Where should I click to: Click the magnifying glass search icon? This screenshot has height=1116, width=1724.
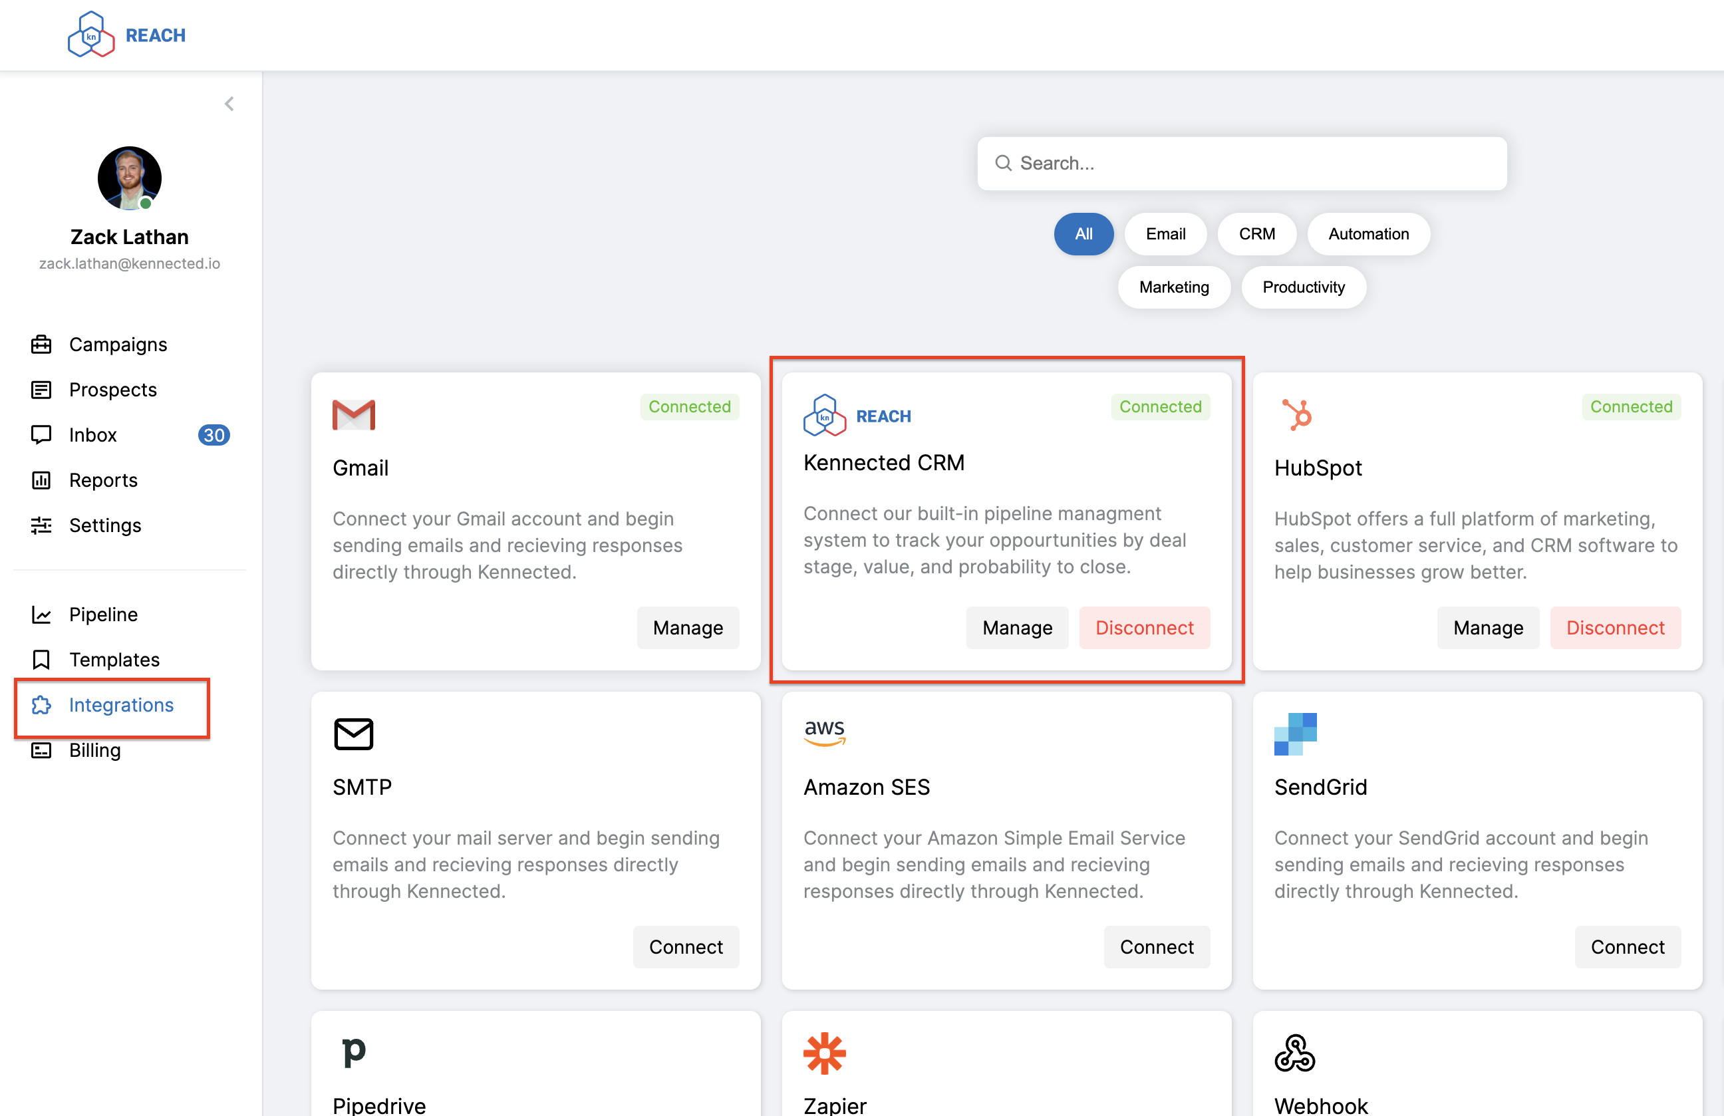tap(1002, 164)
